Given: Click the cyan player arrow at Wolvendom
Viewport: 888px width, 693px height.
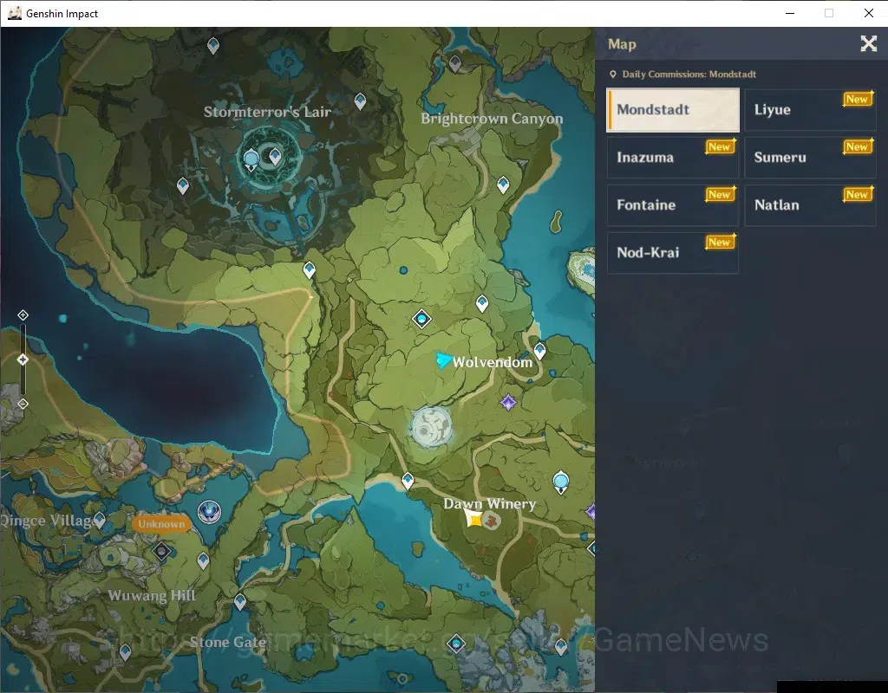Looking at the screenshot, I should click(x=443, y=359).
